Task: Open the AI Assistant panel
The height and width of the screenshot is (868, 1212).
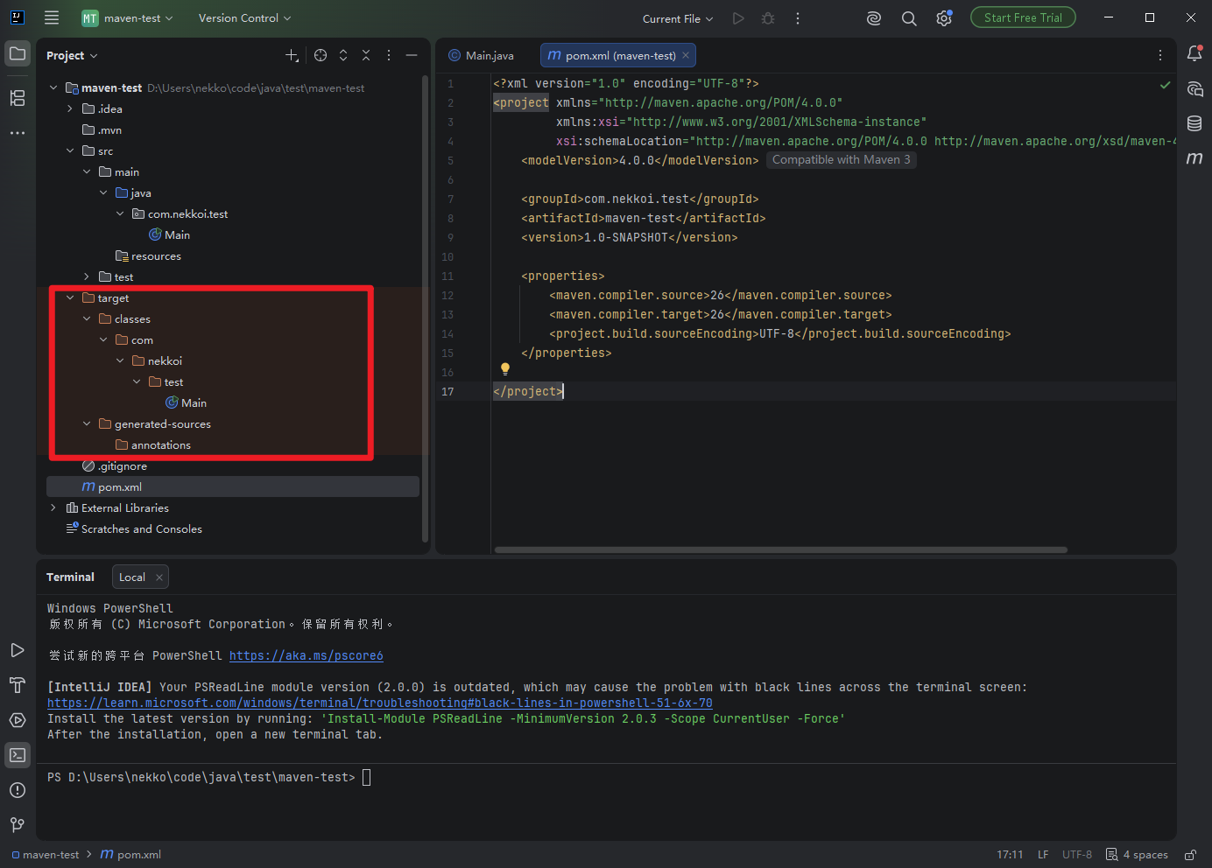Action: pos(1194,88)
